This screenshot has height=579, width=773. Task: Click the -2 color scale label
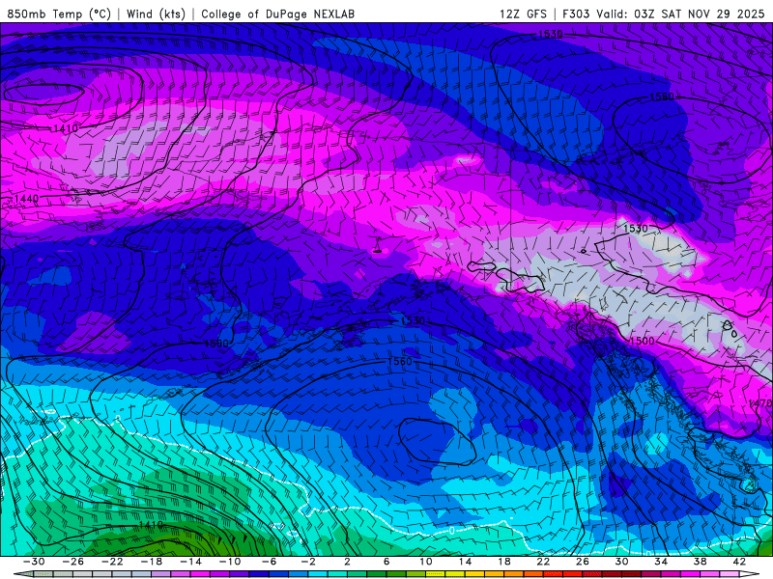tap(308, 562)
